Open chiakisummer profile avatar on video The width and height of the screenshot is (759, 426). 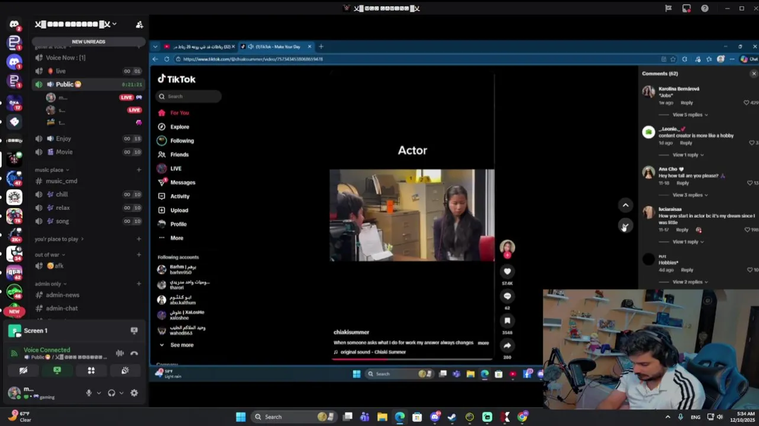(x=507, y=247)
